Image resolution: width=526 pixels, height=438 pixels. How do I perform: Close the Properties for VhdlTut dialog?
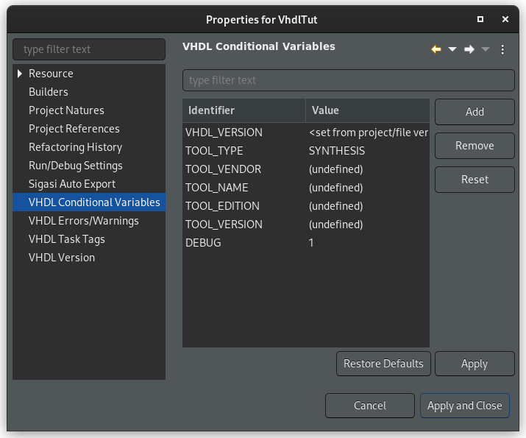[x=505, y=19]
